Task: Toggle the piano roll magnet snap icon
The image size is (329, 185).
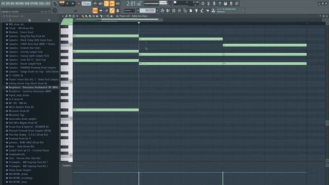Action: coord(70,16)
